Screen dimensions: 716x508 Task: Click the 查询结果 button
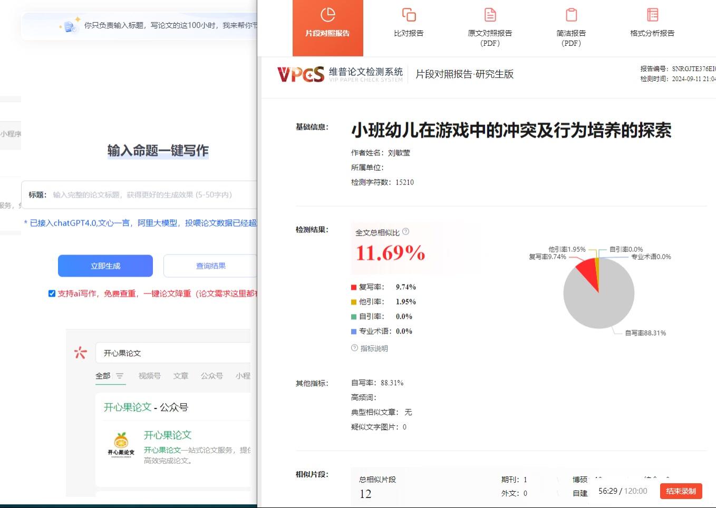210,266
